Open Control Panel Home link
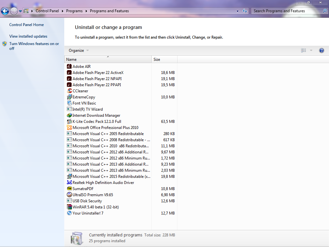The image size is (329, 247). (x=26, y=25)
